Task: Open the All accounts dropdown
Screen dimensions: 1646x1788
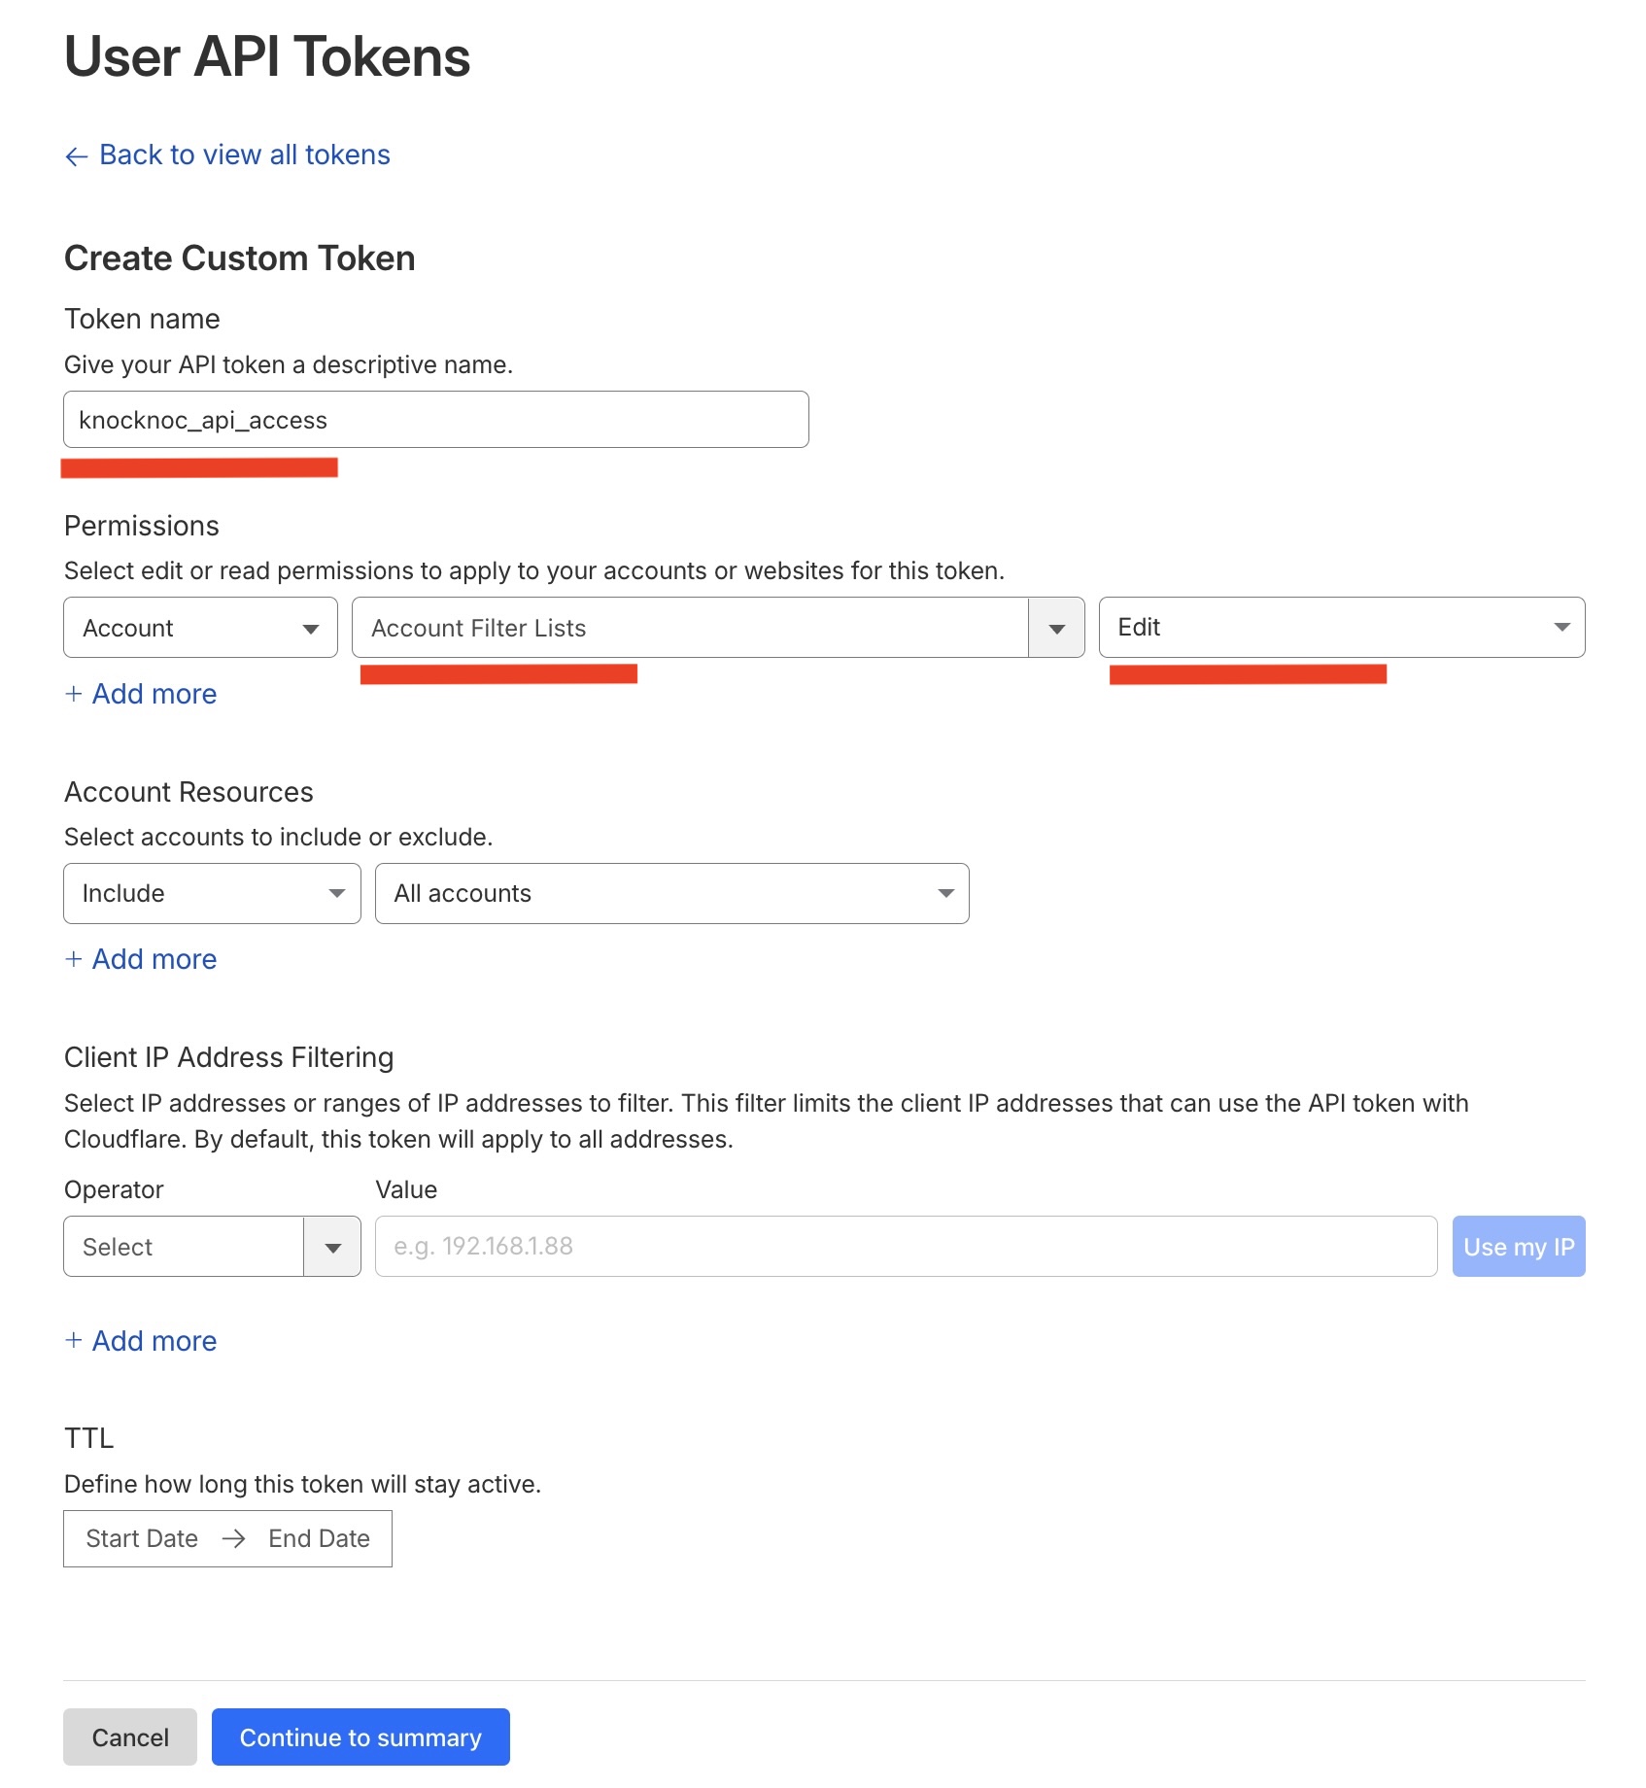Action: pyautogui.click(x=671, y=894)
